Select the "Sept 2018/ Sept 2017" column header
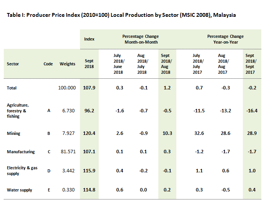Viewport: 267px width, 214px height. pos(251,64)
